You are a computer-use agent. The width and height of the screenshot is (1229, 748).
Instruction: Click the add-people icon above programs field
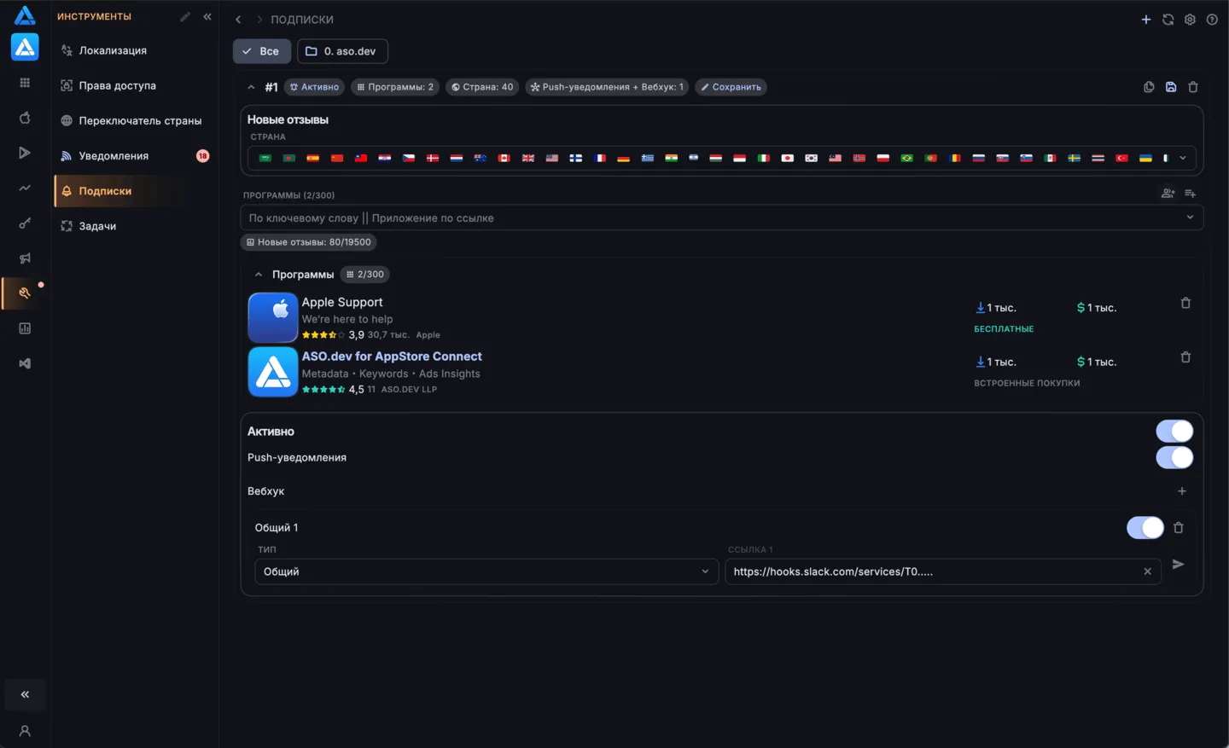point(1168,194)
